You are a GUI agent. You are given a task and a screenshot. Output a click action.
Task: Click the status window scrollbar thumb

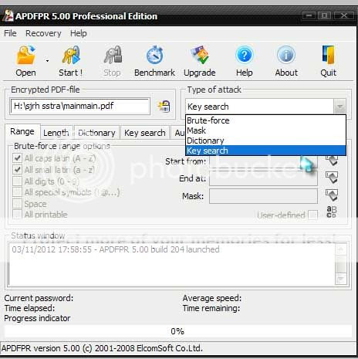[x=341, y=264]
